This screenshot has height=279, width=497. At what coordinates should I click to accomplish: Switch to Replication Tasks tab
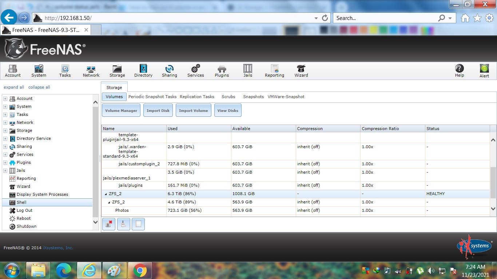(x=197, y=97)
